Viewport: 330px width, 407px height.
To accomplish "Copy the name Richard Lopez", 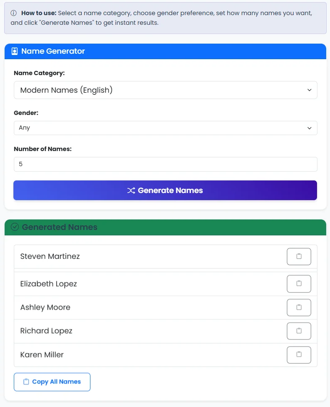I will tap(299, 331).
